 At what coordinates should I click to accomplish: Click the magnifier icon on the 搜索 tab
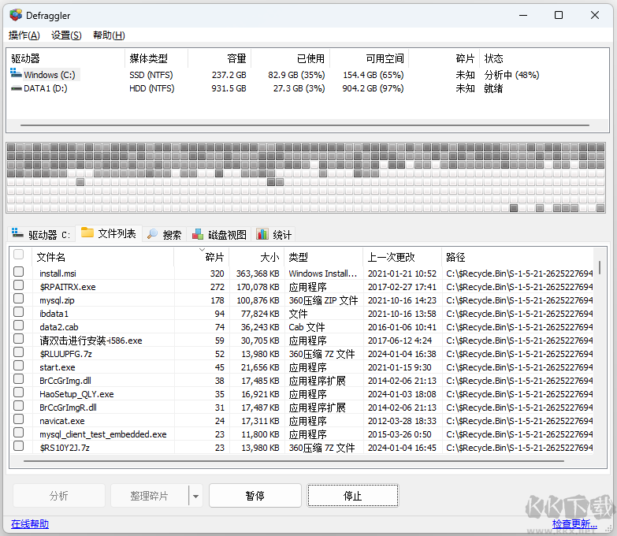[152, 234]
